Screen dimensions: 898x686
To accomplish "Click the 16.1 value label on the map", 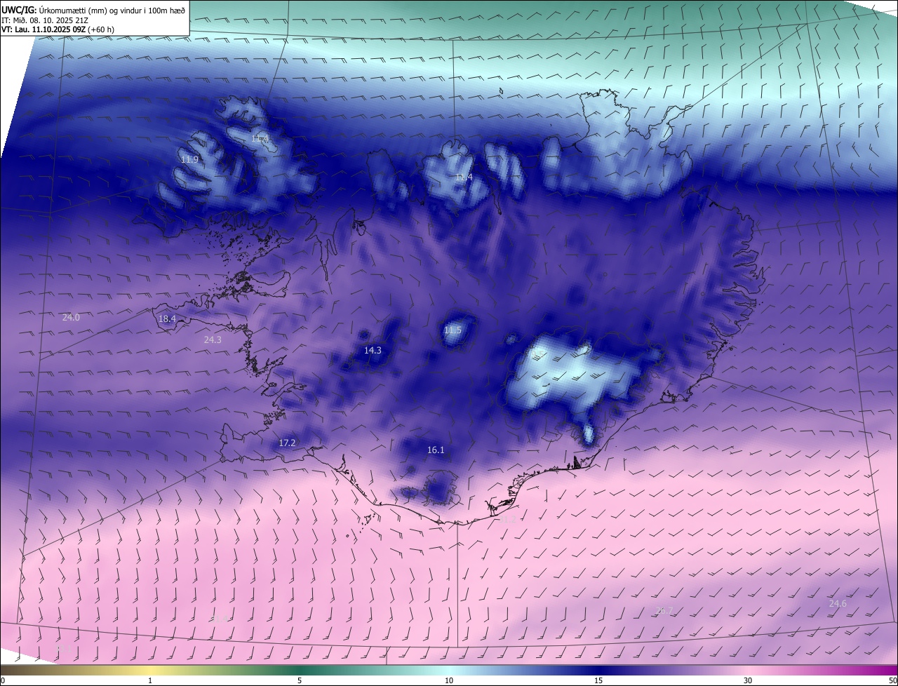I will pos(436,450).
